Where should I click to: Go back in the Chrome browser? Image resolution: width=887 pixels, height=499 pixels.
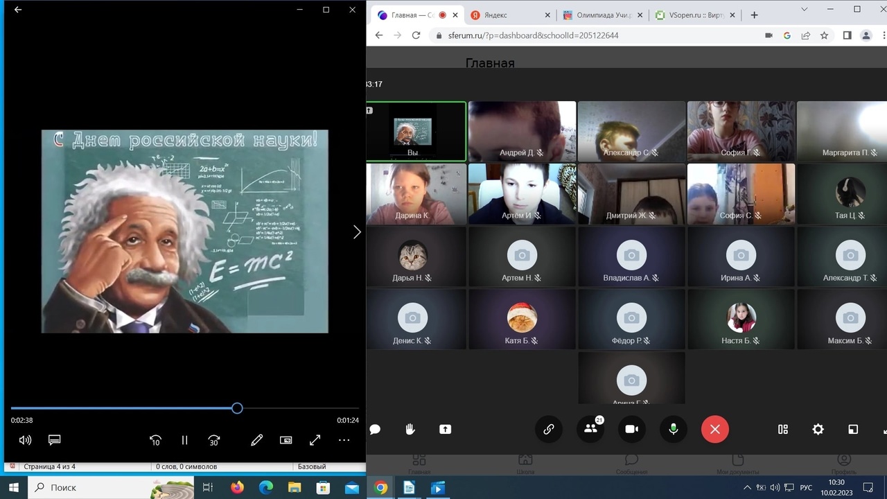click(378, 35)
